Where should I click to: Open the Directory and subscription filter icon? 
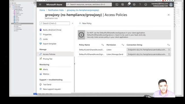(x=123, y=5)
